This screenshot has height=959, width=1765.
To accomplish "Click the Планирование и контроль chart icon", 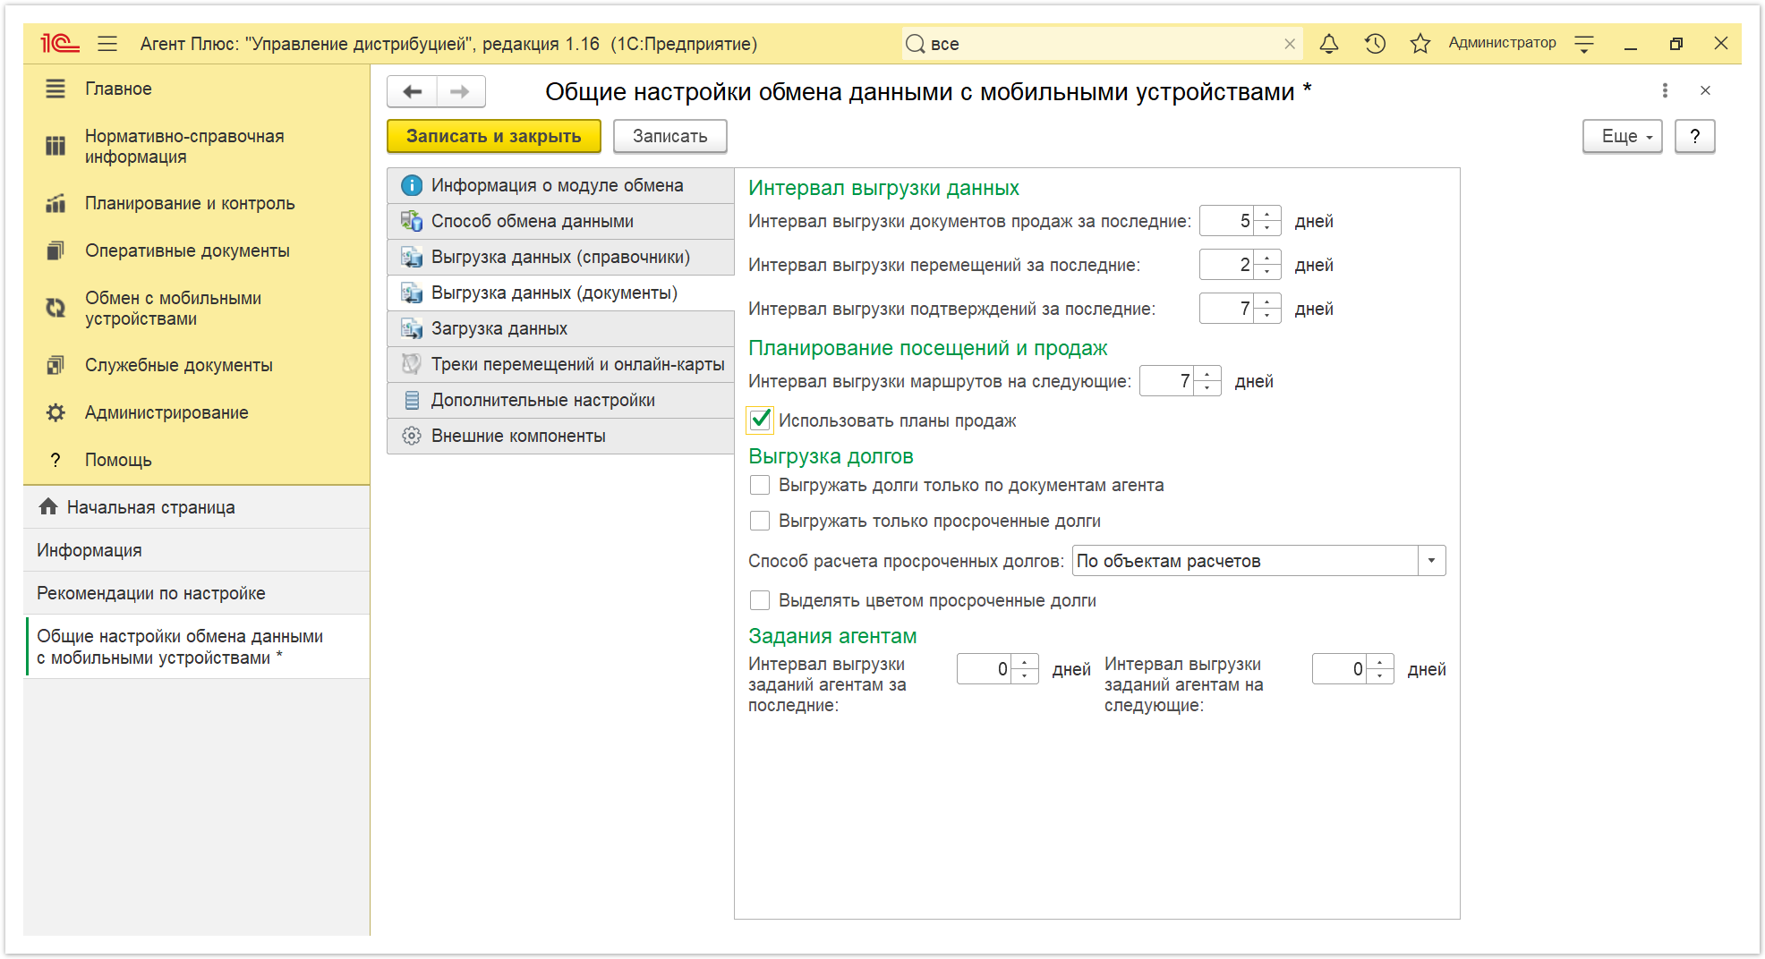I will tap(55, 203).
